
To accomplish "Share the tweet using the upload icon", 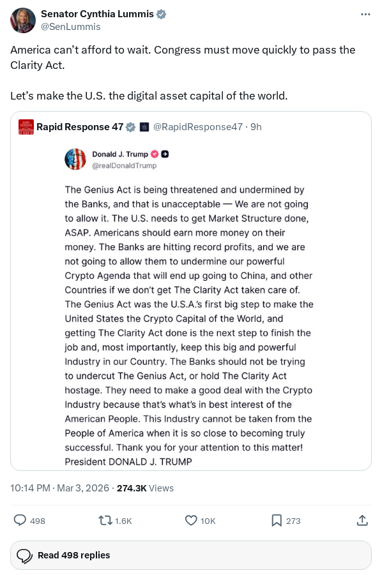I will coord(362,521).
